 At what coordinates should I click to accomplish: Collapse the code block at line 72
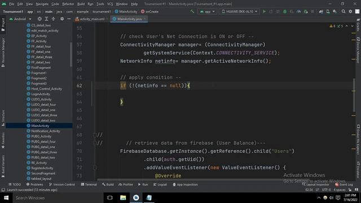[x=95, y=167]
